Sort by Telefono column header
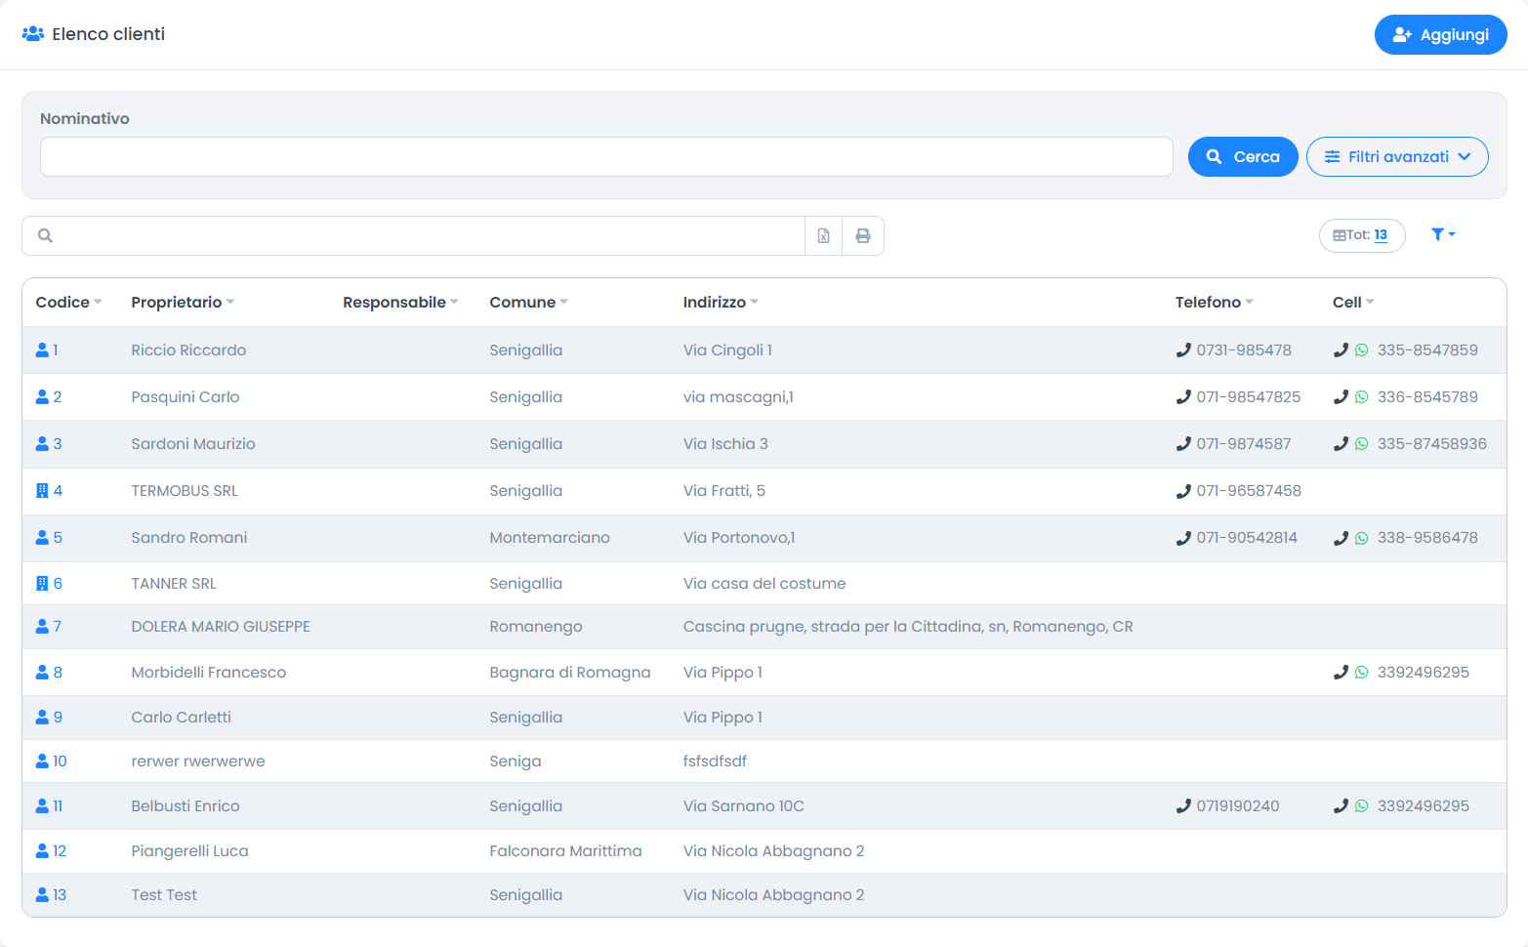Screen dimensions: 1528x947 [1214, 303]
